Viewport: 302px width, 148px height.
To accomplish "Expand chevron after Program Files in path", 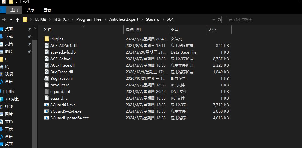I will (105, 19).
